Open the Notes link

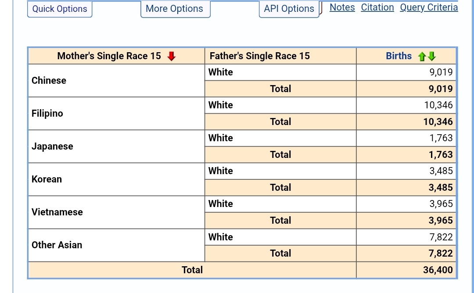[342, 7]
